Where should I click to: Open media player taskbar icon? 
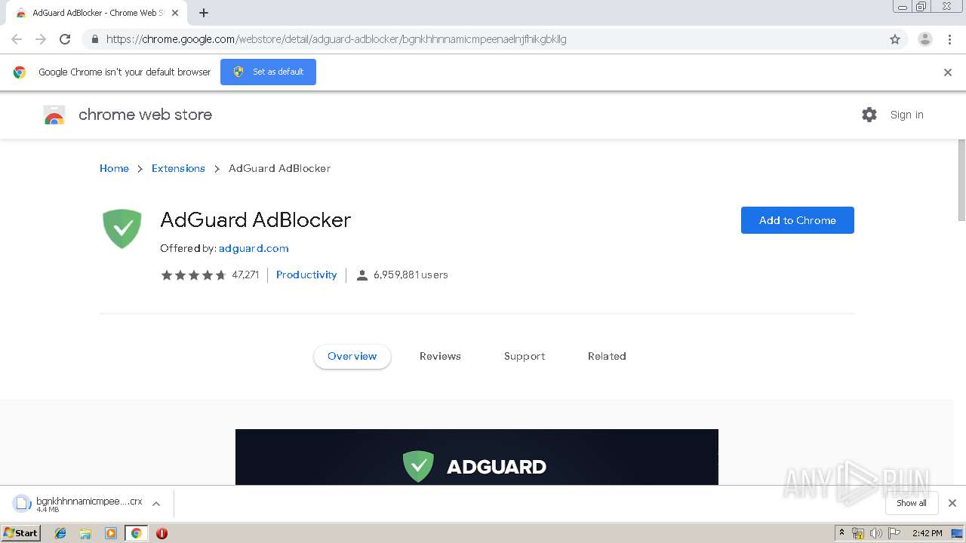111,533
